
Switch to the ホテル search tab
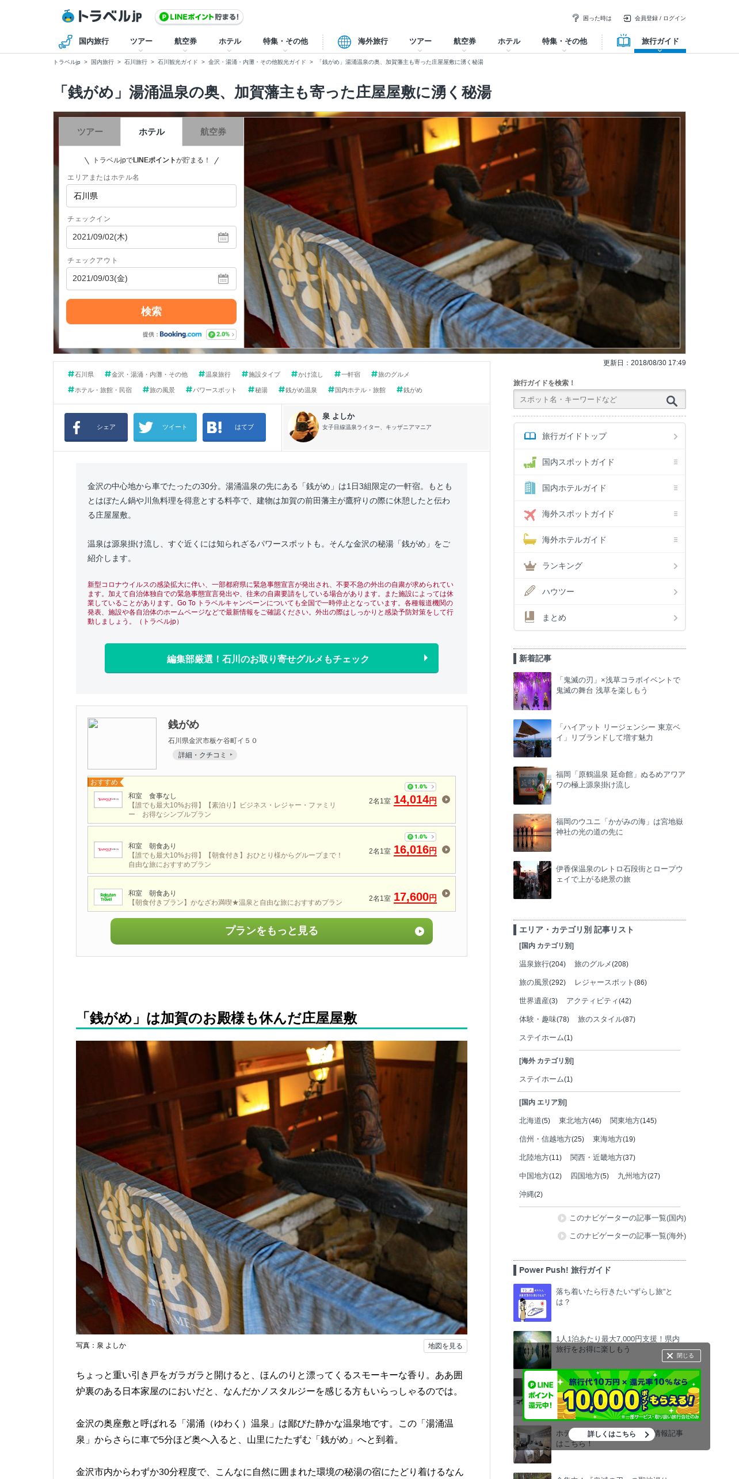(x=151, y=132)
